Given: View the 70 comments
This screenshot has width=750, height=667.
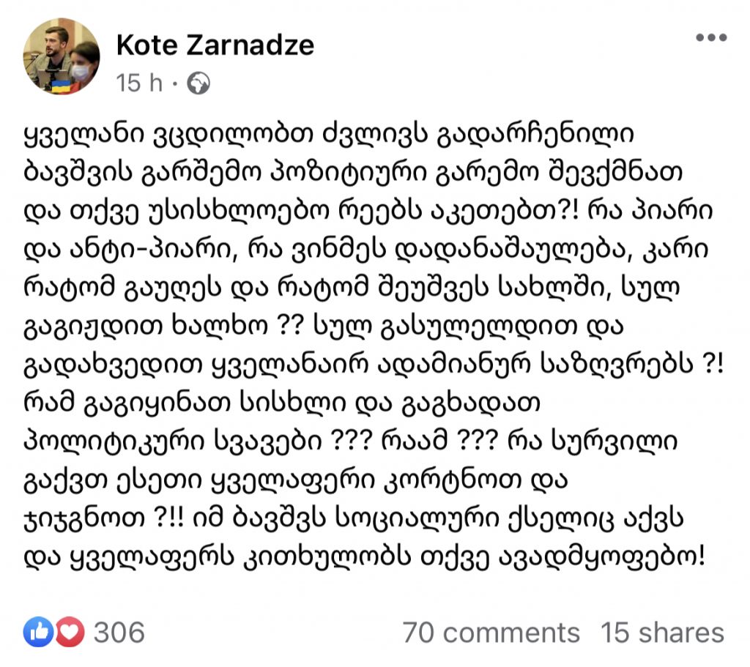Looking at the screenshot, I should (490, 632).
